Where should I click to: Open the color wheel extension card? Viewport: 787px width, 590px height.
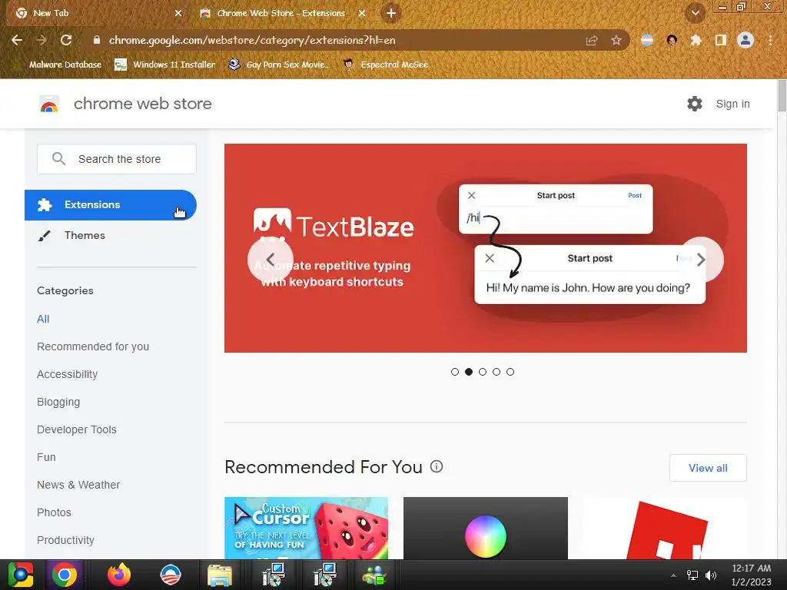(486, 528)
